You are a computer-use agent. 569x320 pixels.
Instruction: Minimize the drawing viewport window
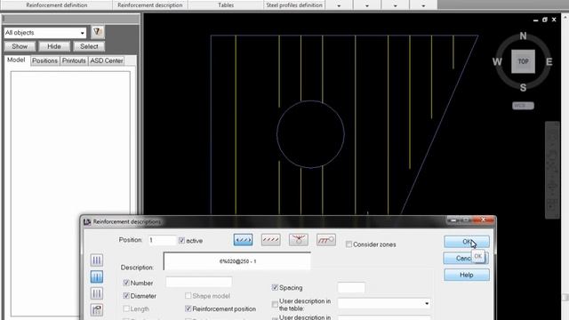535,20
